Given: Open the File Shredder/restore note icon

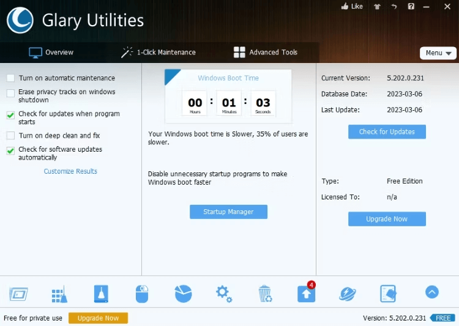Looking at the screenshot, I should click(x=389, y=294).
